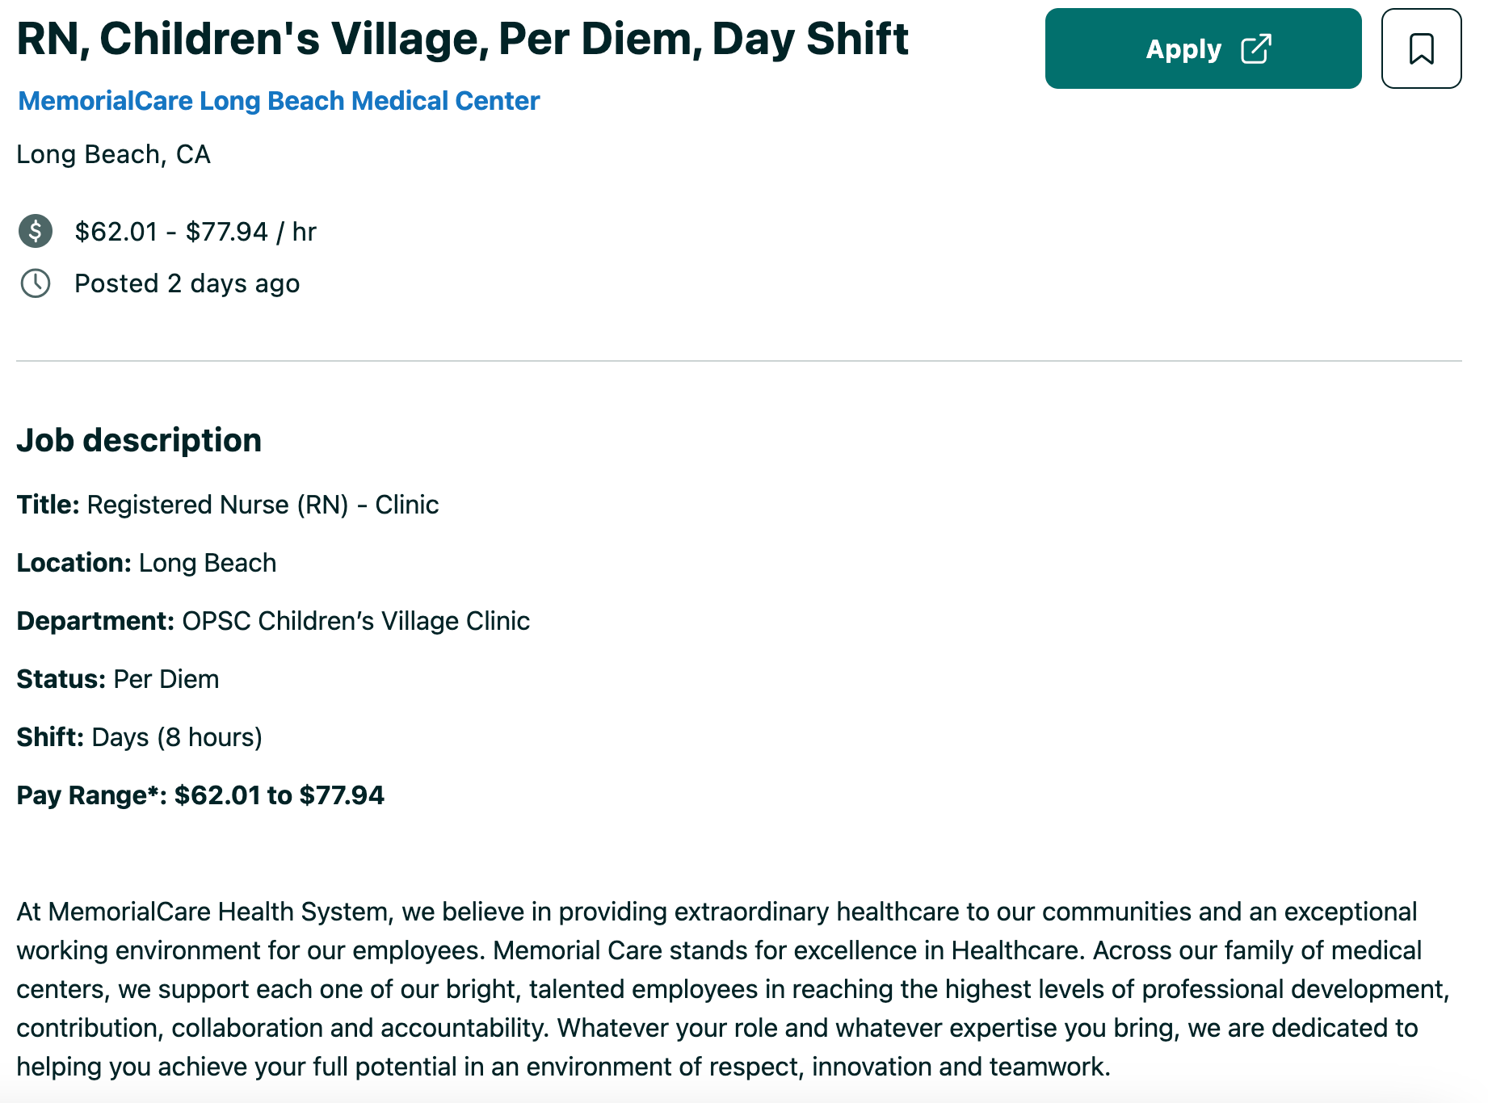The width and height of the screenshot is (1488, 1103).
Task: Click the Pay Range $62.01 to $77.94 line
Action: [x=200, y=795]
